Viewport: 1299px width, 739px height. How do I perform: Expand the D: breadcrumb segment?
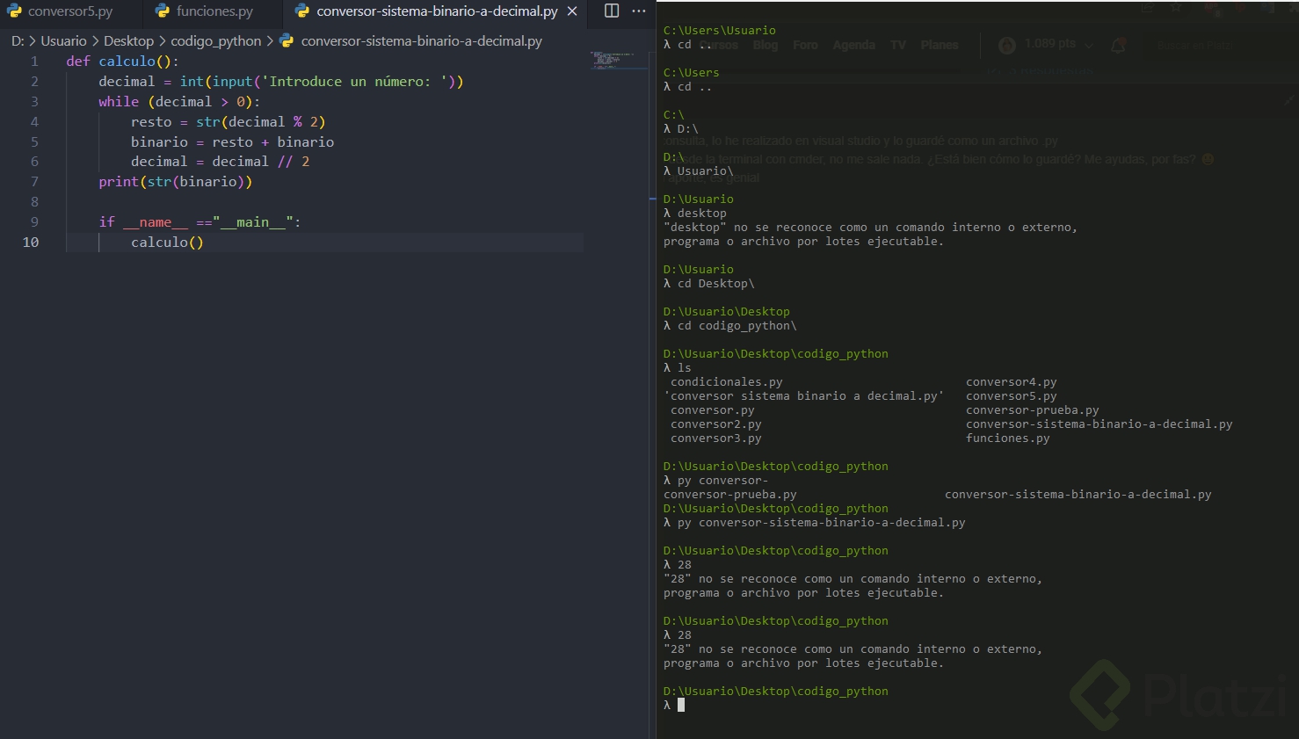point(17,40)
